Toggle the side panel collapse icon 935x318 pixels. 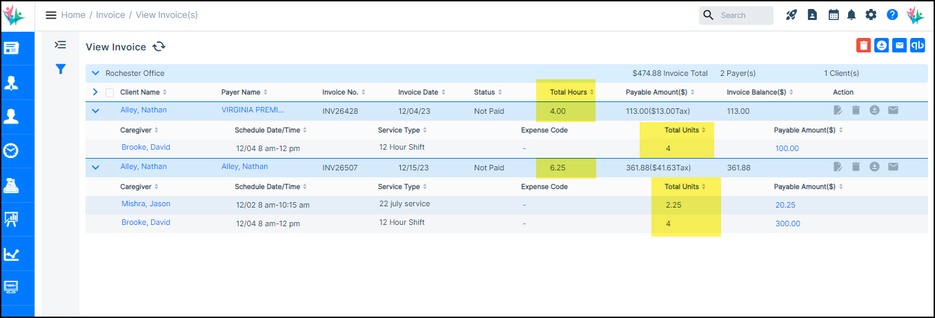(61, 45)
